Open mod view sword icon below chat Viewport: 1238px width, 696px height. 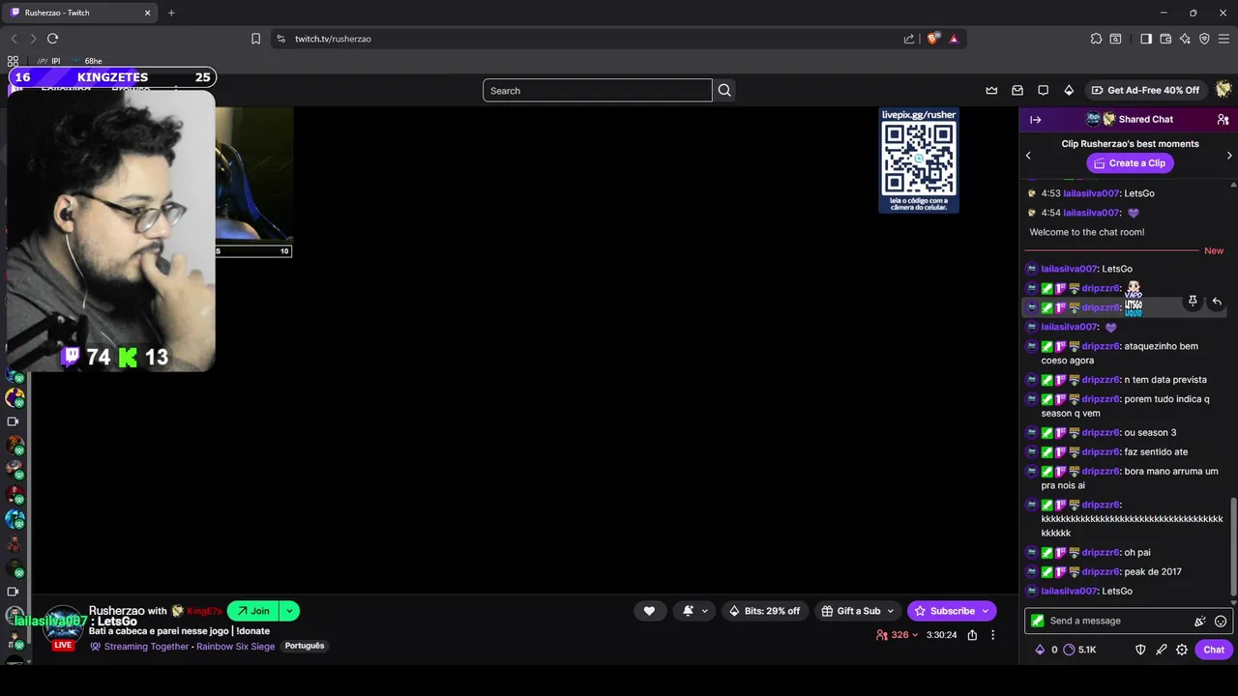[1162, 650]
